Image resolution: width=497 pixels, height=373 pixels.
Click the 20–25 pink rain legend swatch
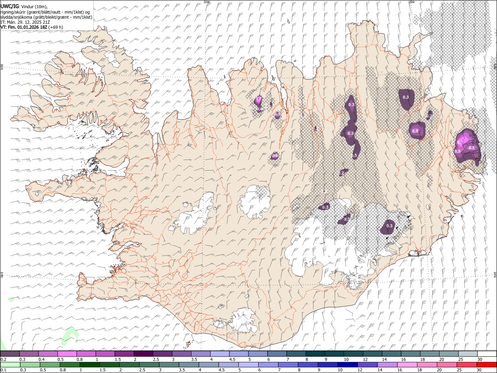coord(447,364)
